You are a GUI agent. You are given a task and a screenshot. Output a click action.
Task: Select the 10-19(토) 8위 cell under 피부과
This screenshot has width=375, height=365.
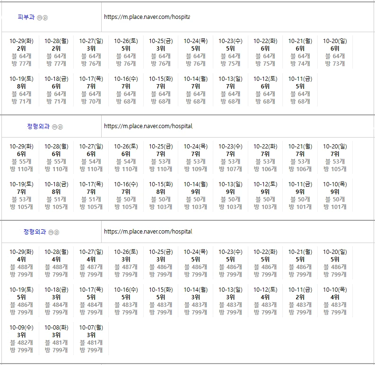tap(21, 90)
